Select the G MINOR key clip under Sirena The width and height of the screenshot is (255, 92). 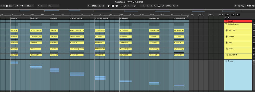tap(54, 43)
